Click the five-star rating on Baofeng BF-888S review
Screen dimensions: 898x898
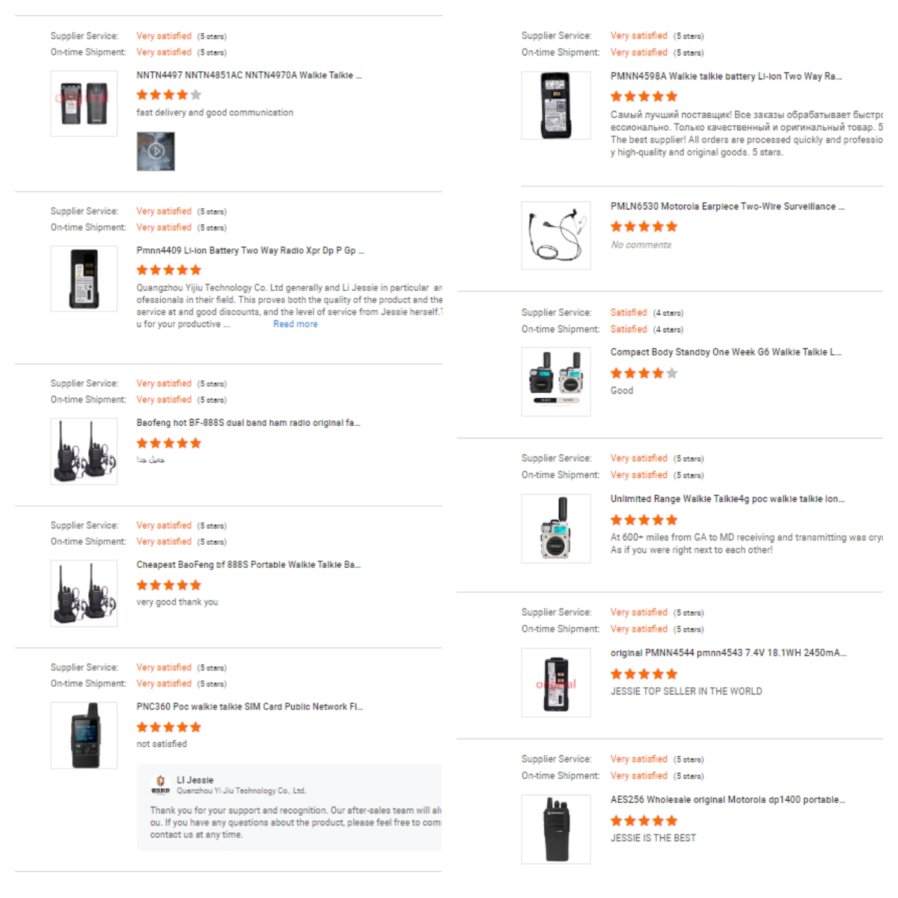tap(168, 443)
